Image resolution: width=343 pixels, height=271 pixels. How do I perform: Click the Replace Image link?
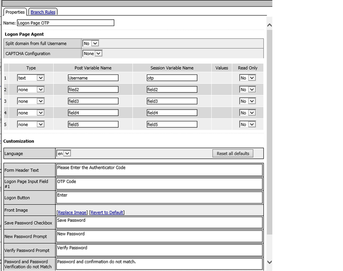[72, 213]
